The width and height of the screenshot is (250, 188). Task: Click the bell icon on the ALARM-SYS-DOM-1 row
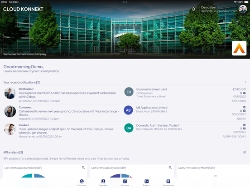[x=241, y=129]
